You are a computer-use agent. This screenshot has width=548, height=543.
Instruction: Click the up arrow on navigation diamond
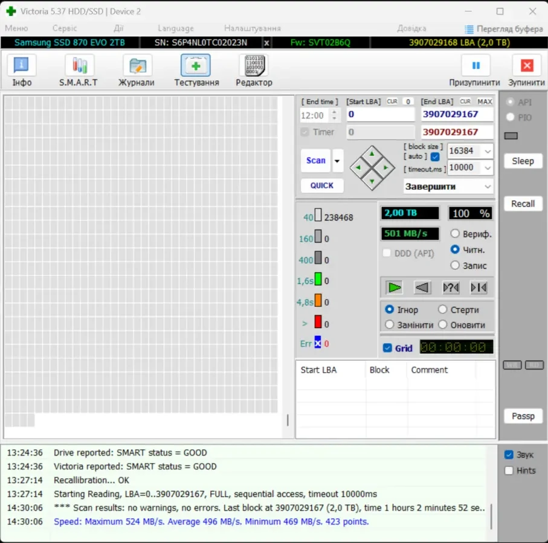[x=372, y=153]
